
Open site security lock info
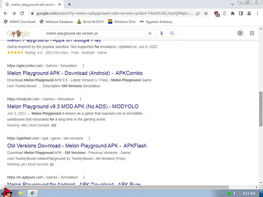pos(32,13)
